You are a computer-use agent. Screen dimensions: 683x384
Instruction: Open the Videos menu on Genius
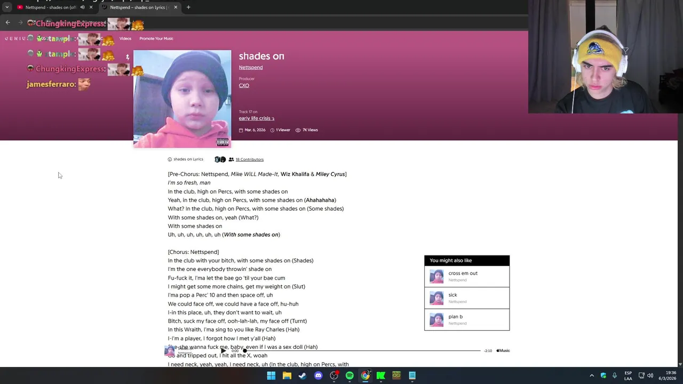tap(125, 38)
